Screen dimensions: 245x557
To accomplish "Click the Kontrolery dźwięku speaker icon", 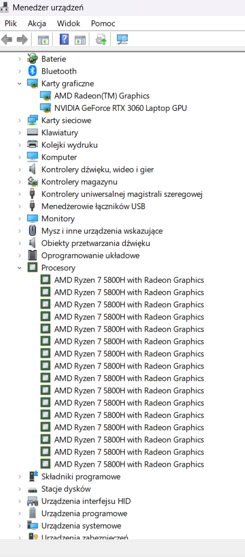I will click(33, 169).
